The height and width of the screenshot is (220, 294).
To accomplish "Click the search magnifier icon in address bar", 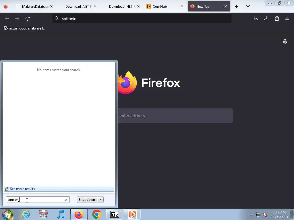I will click(57, 18).
